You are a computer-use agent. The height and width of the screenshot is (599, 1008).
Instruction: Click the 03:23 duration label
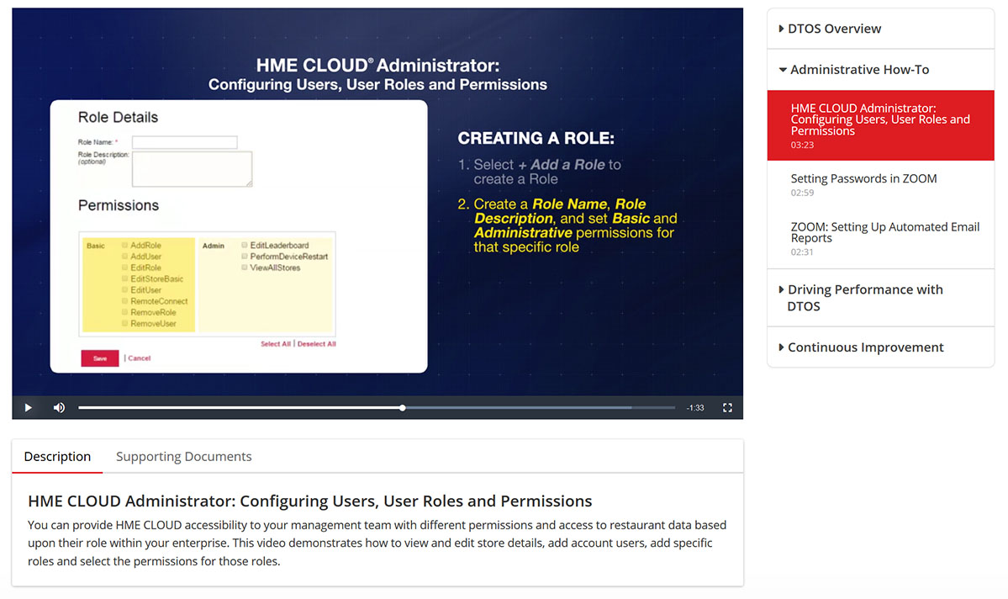pyautogui.click(x=802, y=145)
